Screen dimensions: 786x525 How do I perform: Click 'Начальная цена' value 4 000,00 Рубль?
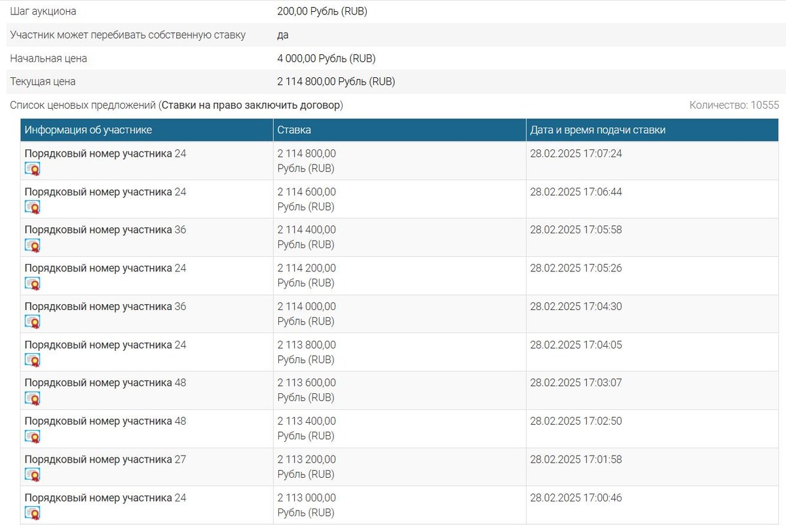click(326, 58)
